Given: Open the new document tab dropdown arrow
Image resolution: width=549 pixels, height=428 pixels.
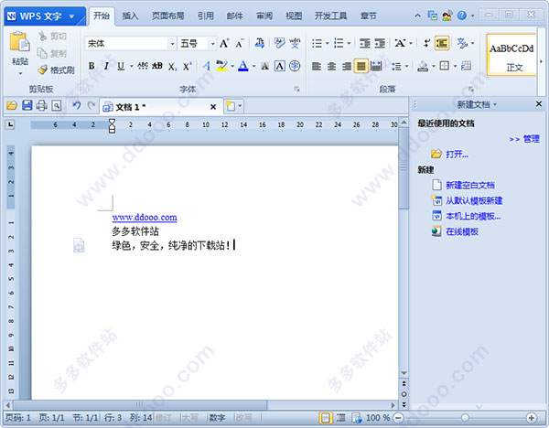Looking at the screenshot, I should 240,106.
